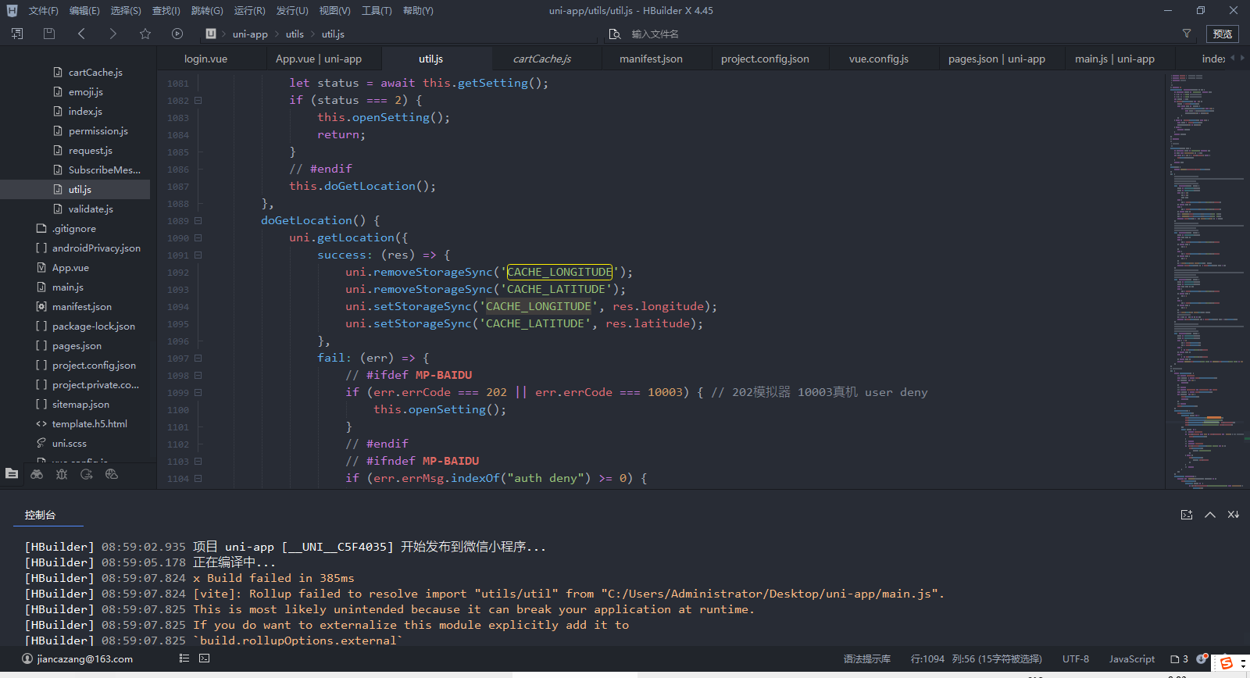
Task: Click the 语法提示库 status bar entry
Action: (x=867, y=659)
